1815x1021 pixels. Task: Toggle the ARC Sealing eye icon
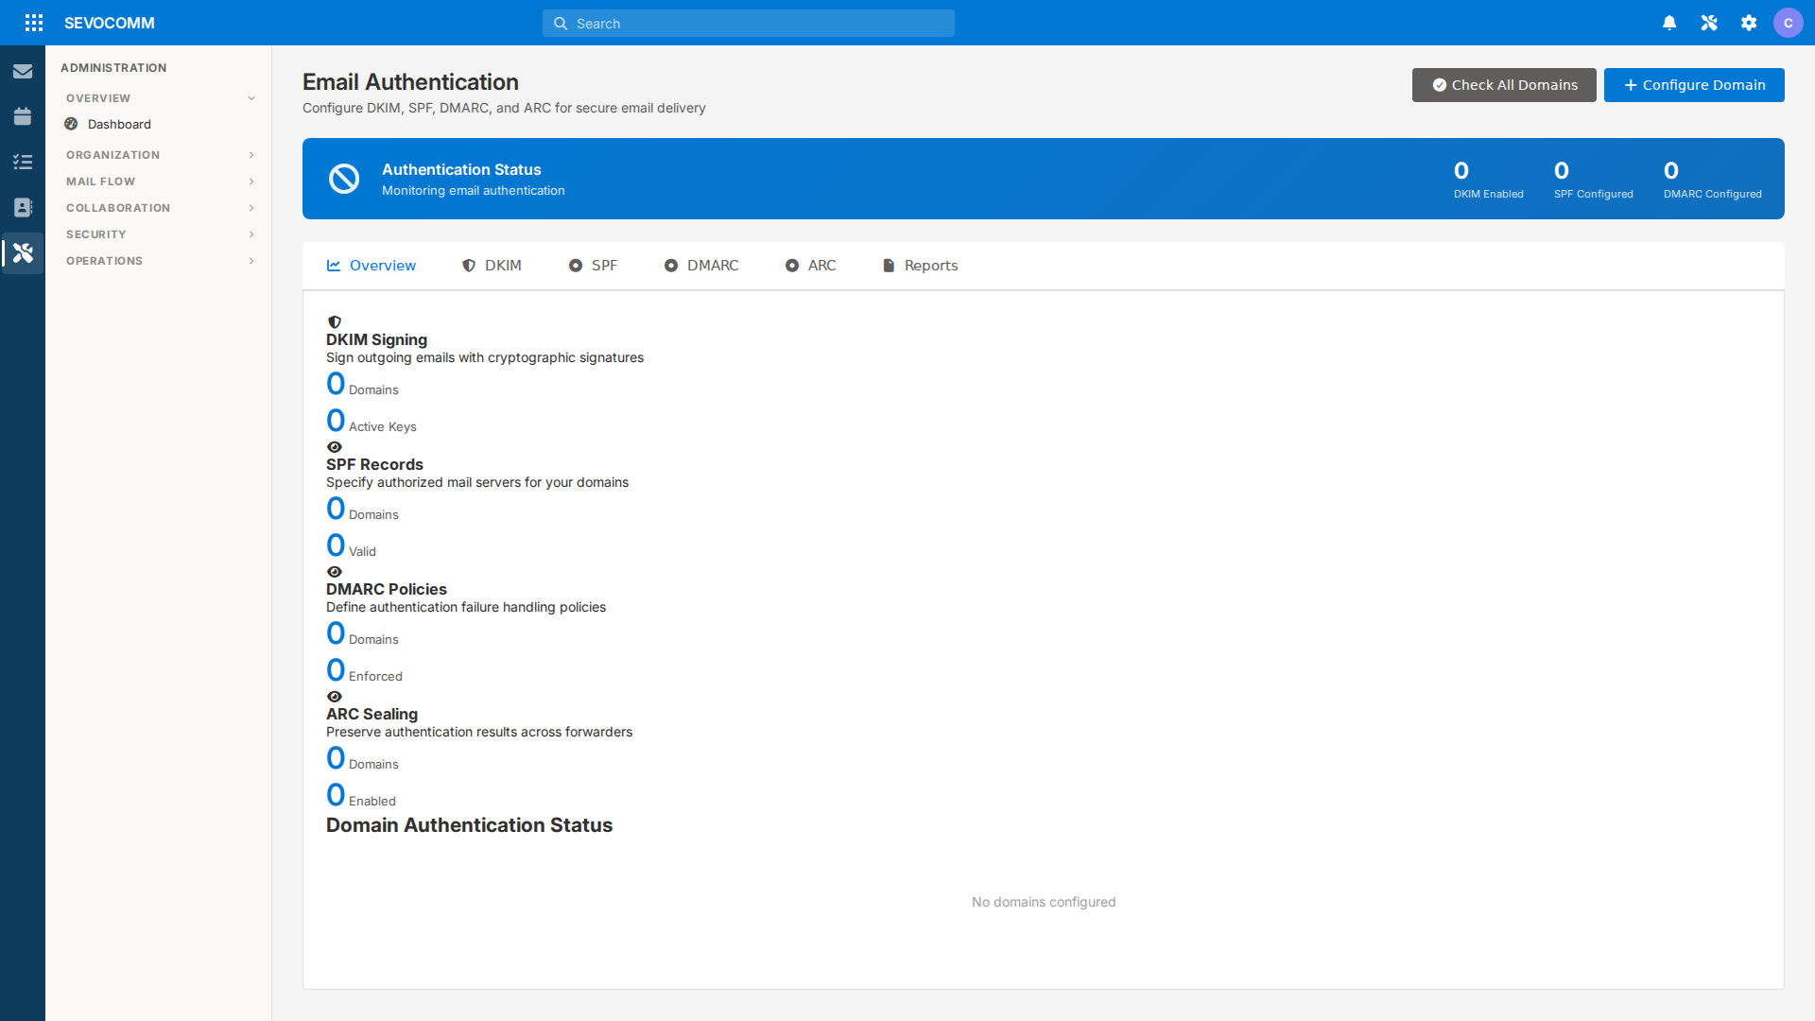point(335,697)
